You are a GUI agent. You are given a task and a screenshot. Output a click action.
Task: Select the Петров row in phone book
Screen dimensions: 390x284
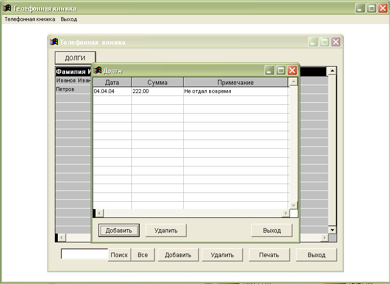click(x=73, y=89)
